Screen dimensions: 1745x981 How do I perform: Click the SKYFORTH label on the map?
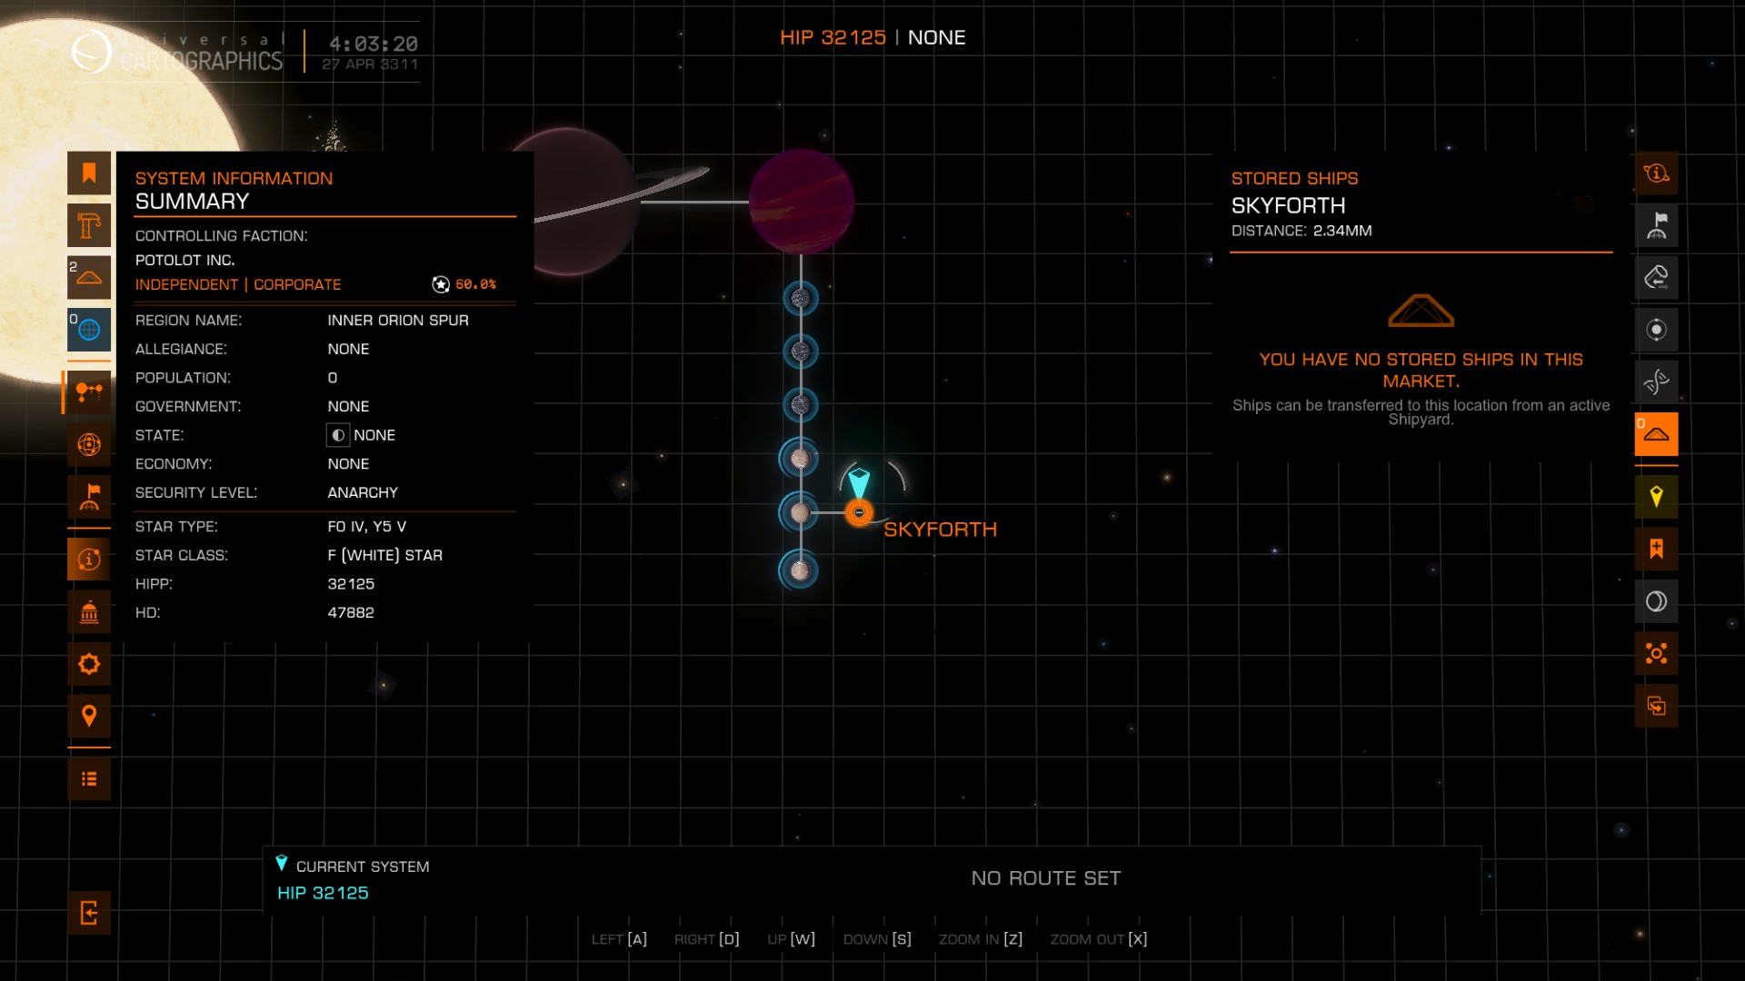[940, 530]
